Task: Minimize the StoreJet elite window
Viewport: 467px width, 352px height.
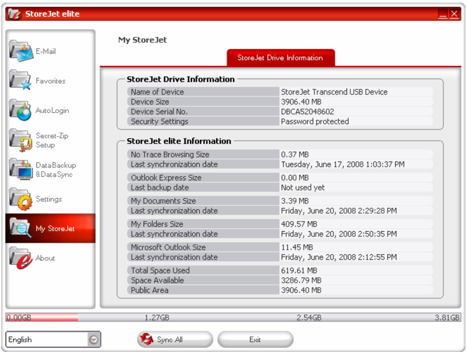Action: click(443, 14)
